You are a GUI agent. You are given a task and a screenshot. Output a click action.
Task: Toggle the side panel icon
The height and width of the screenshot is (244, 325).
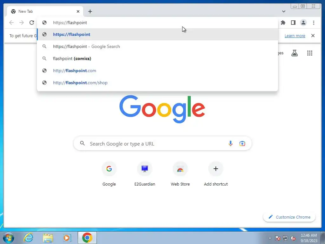coord(293,23)
